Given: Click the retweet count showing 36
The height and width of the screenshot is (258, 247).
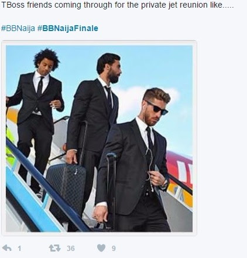Looking at the screenshot, I should [x=71, y=249].
